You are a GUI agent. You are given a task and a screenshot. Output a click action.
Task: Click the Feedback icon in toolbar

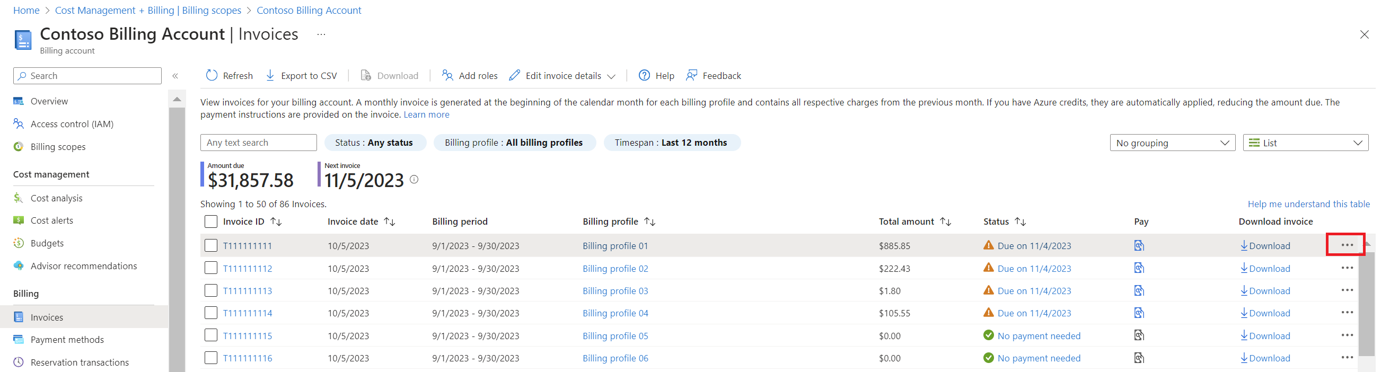pos(692,76)
